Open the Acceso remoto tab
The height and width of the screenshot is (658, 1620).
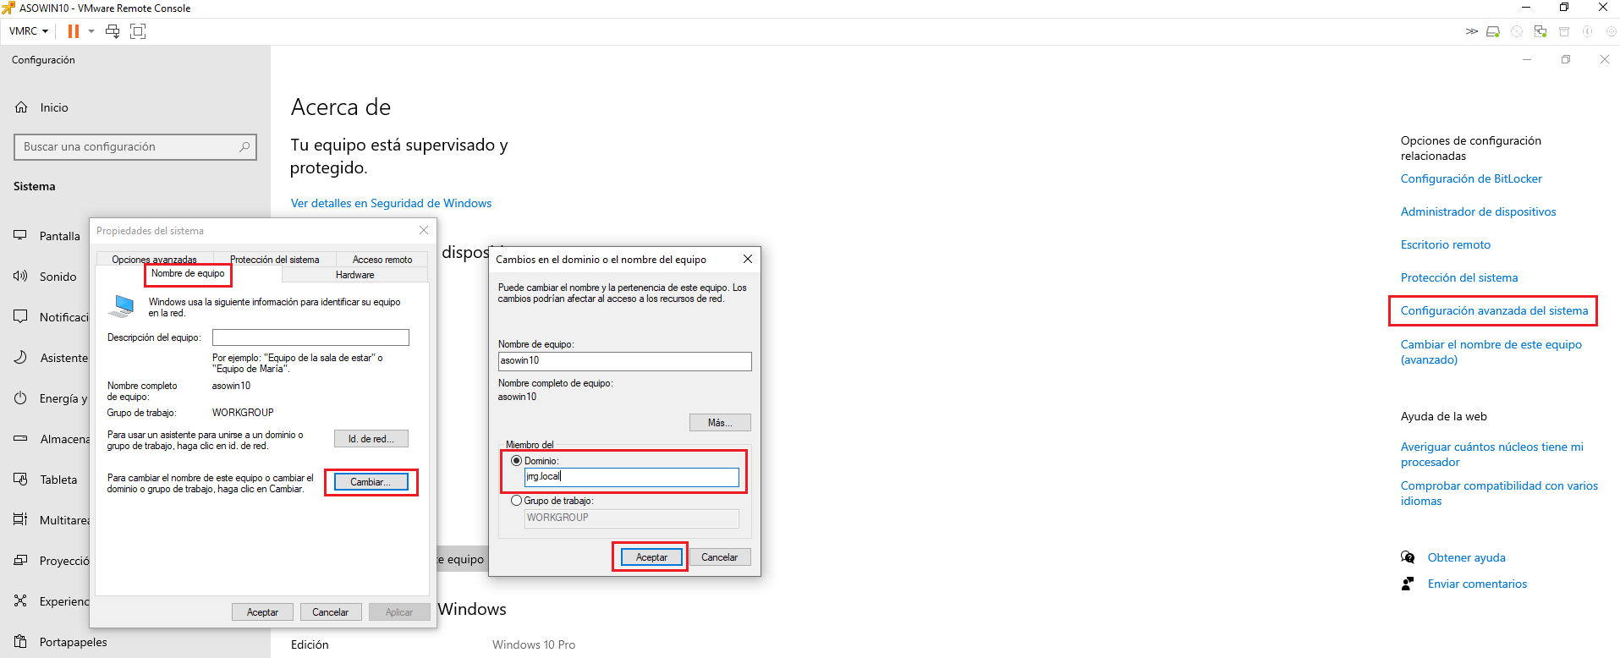point(382,260)
